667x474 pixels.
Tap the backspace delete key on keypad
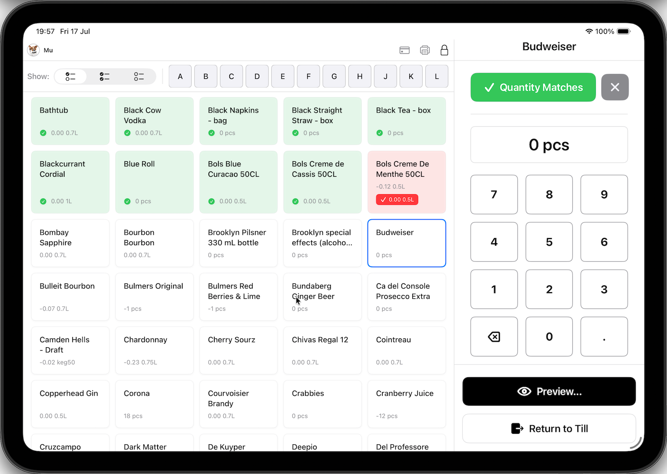tap(494, 336)
